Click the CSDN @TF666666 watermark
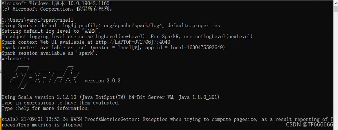 309,124
